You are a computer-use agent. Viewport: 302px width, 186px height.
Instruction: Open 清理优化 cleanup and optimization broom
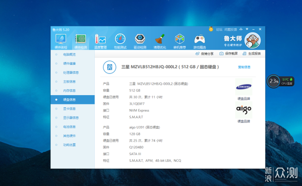(159, 41)
